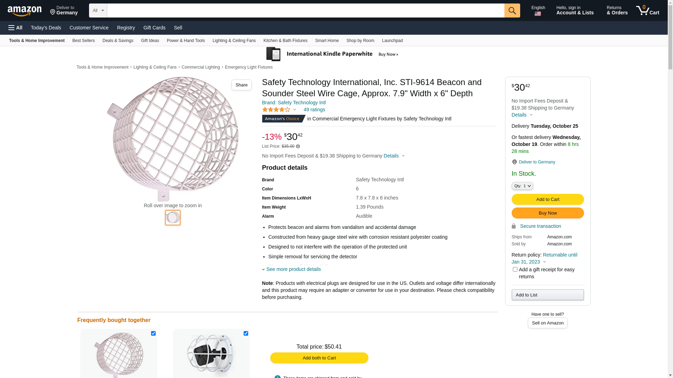Image resolution: width=673 pixels, height=378 pixels.
Task: Open the Qty quantity dropdown
Action: pyautogui.click(x=522, y=186)
